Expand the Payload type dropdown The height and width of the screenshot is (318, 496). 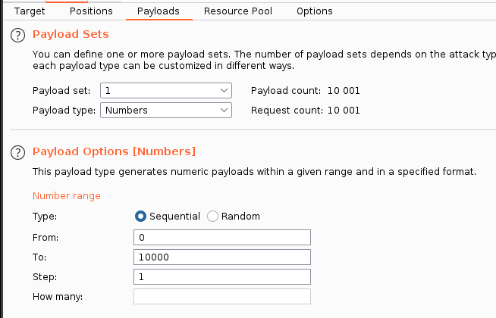[x=165, y=111]
